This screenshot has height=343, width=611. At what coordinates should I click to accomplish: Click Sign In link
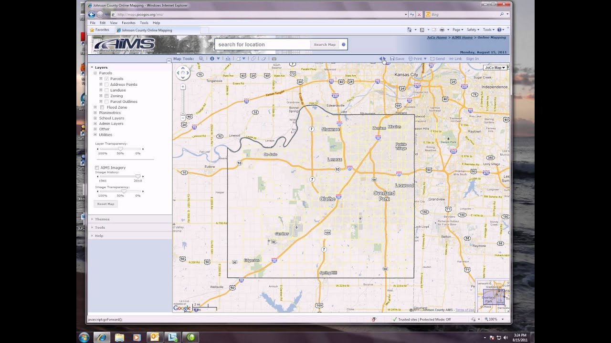coord(472,59)
